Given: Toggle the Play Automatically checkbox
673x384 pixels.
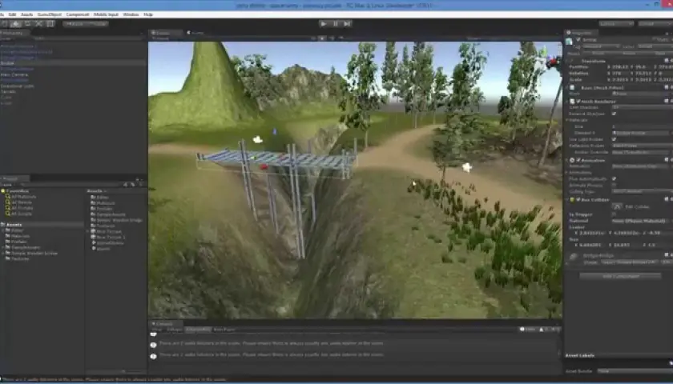Looking at the screenshot, I should click(x=615, y=178).
